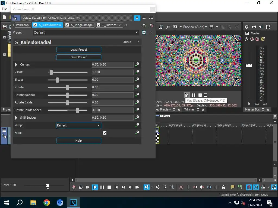
Task: Go to end of project
Action: pyautogui.click(x=123, y=187)
